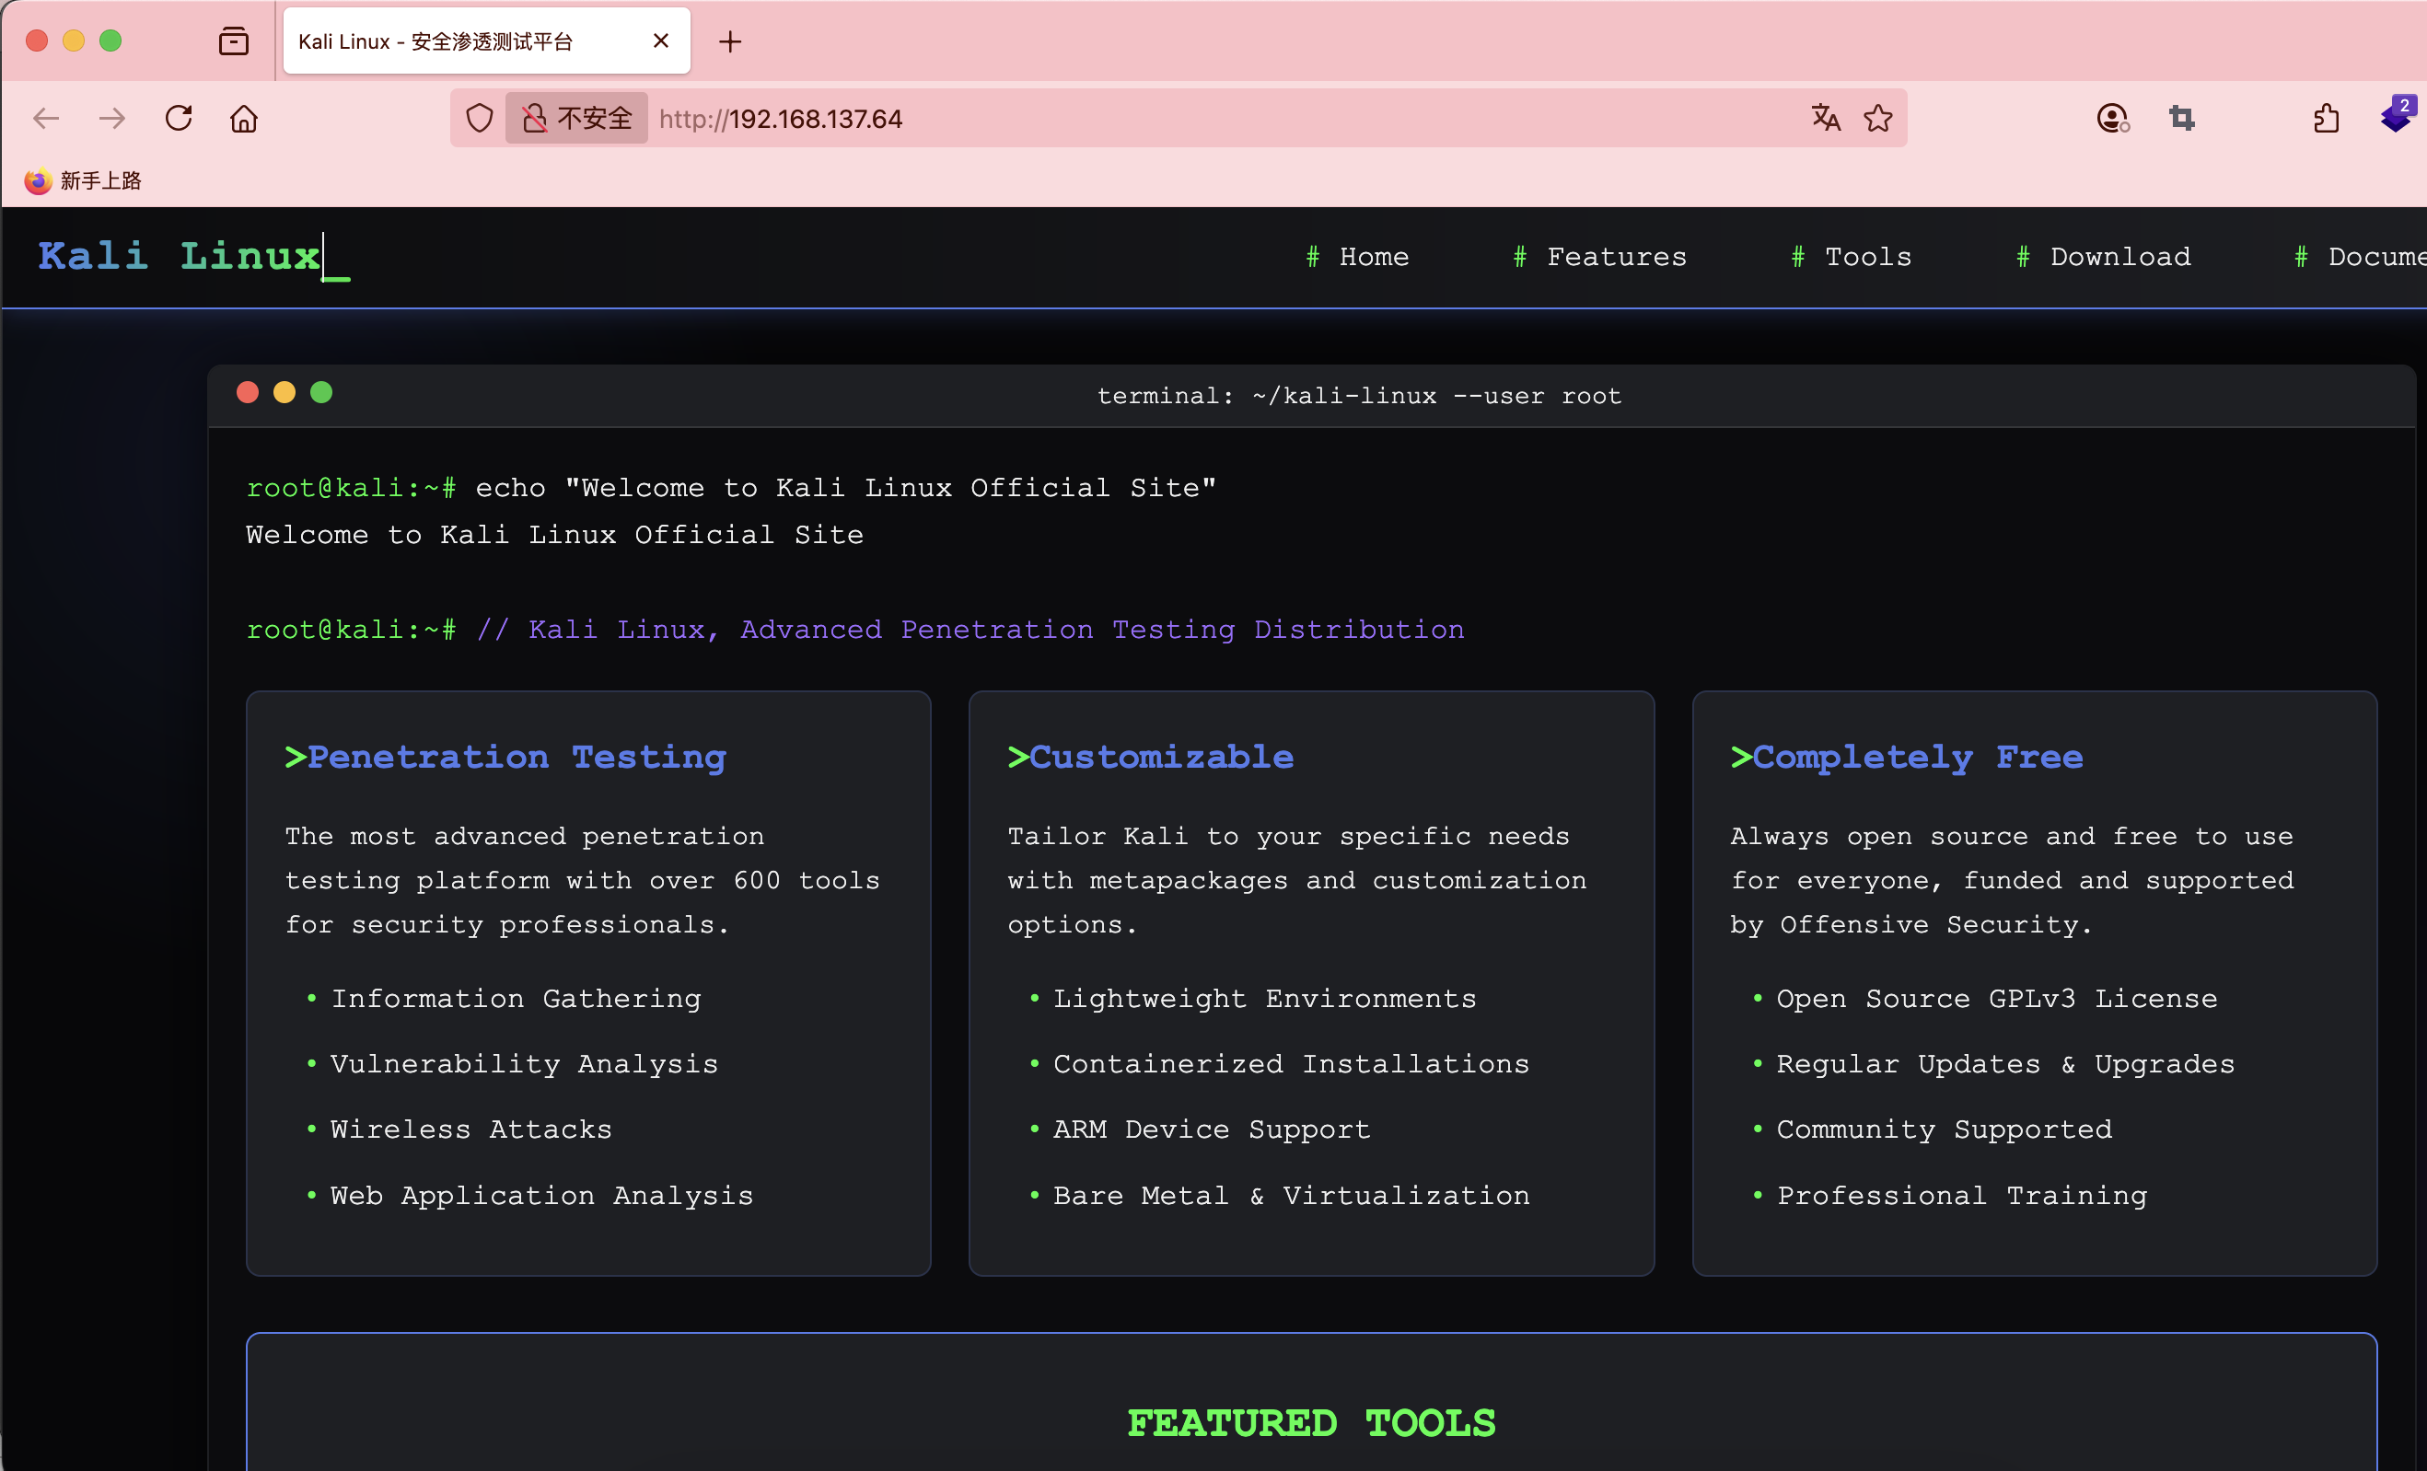This screenshot has width=2427, height=1471.
Task: Click the echo command line in the terminal
Action: (x=732, y=487)
